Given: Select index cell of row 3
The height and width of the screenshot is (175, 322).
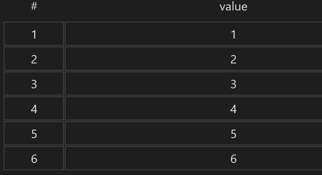Looking at the screenshot, I should 34,83.
